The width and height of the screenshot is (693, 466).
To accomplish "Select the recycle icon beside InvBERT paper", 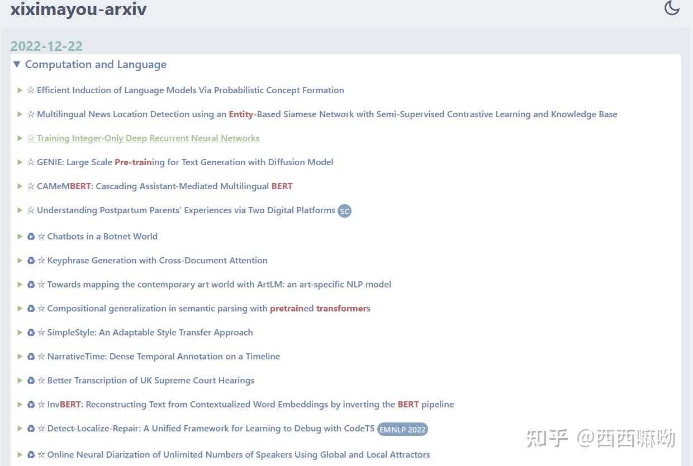I will [x=31, y=404].
